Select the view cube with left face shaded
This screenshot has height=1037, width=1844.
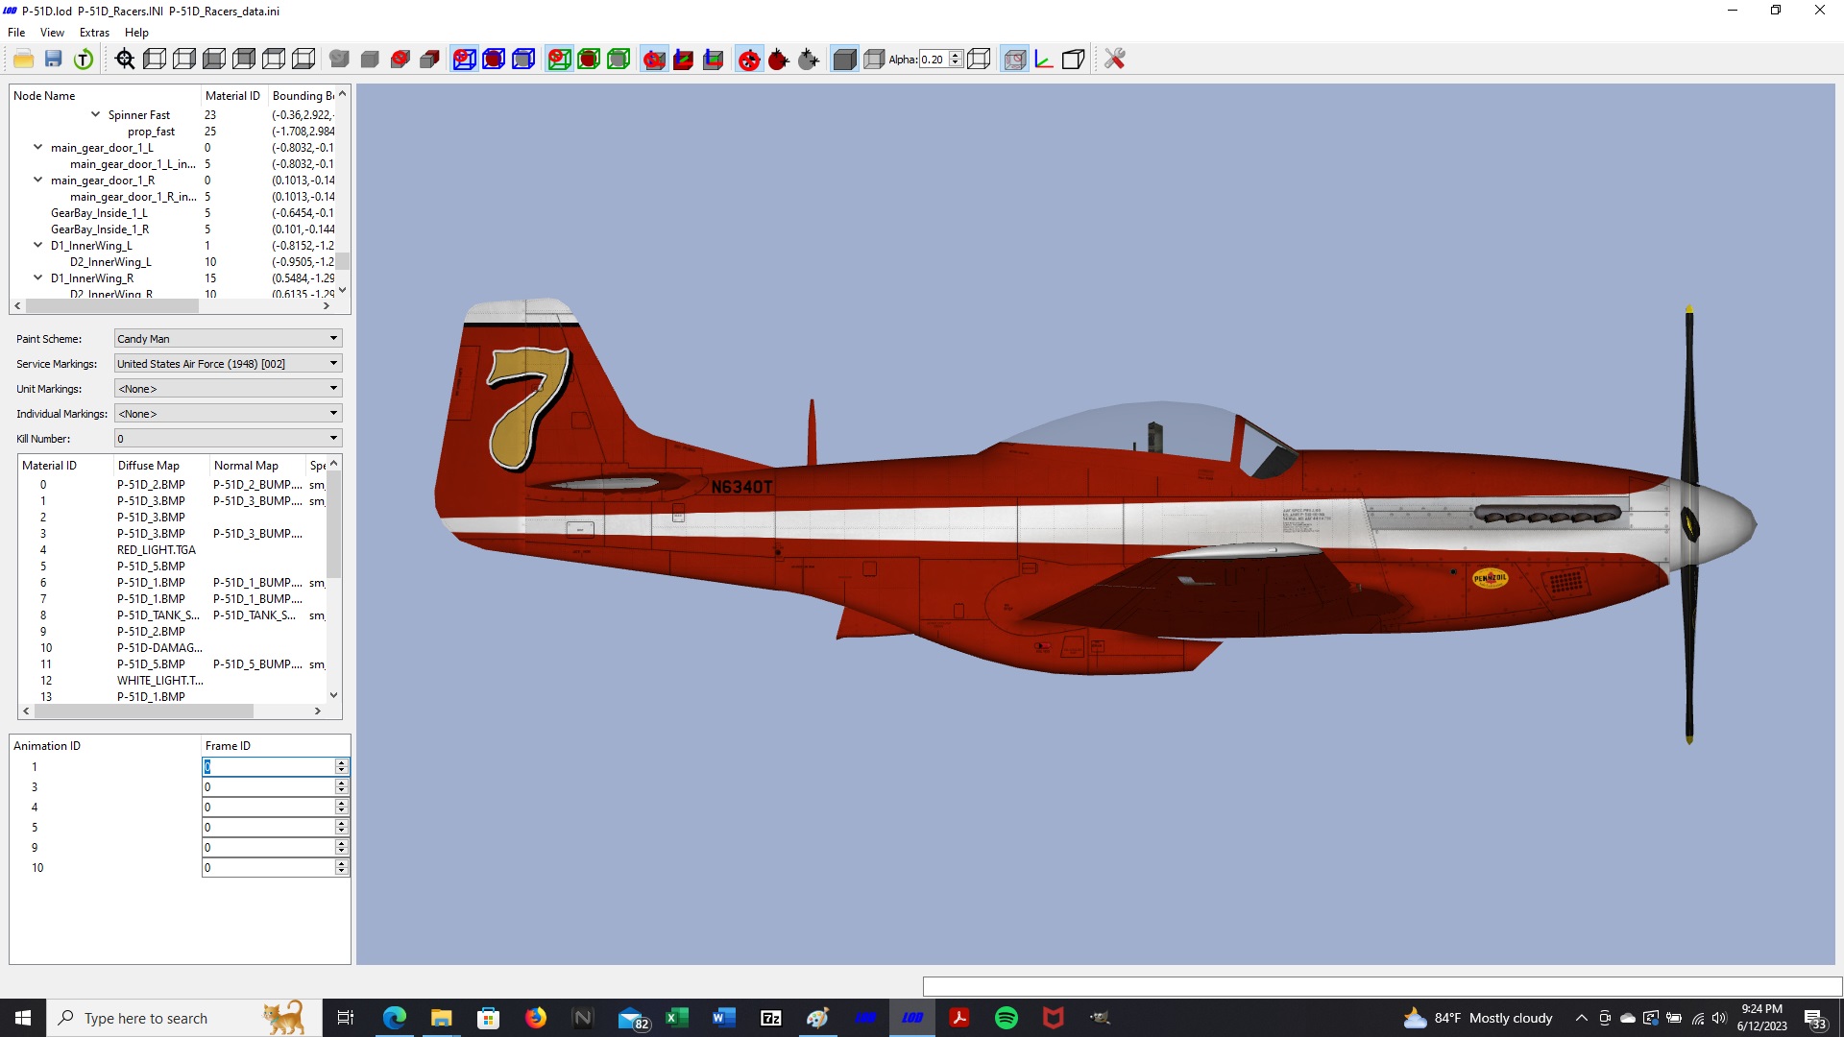coord(155,60)
